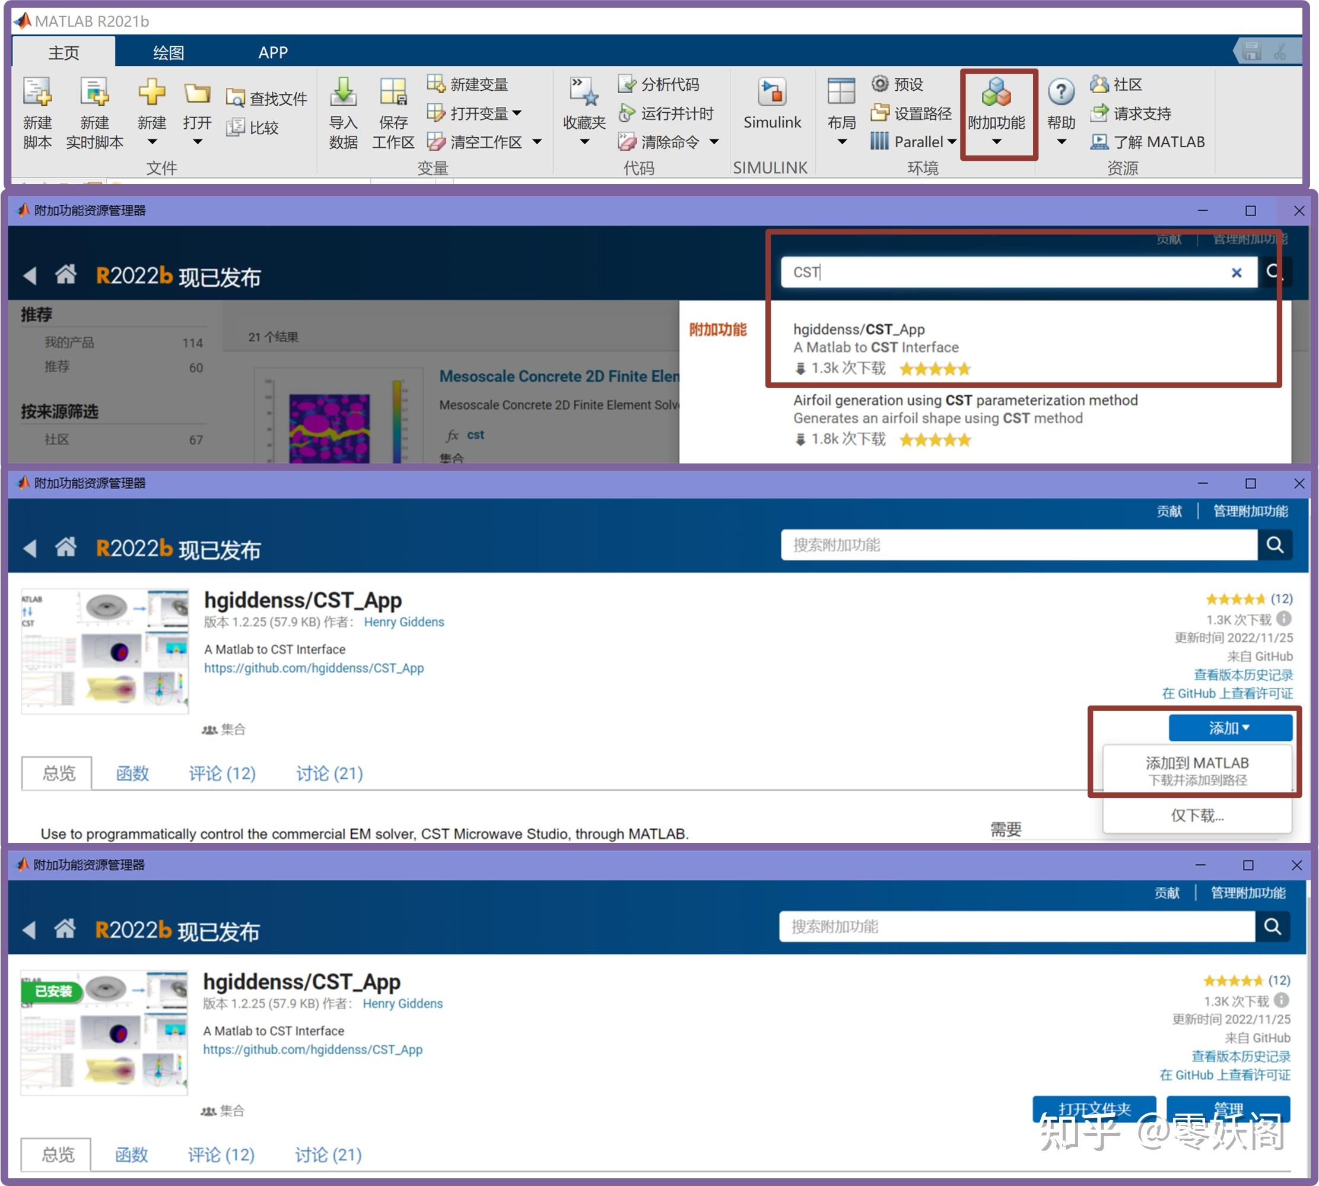Switch to the Plots (绘图) tab
The height and width of the screenshot is (1186, 1319).
pos(168,53)
